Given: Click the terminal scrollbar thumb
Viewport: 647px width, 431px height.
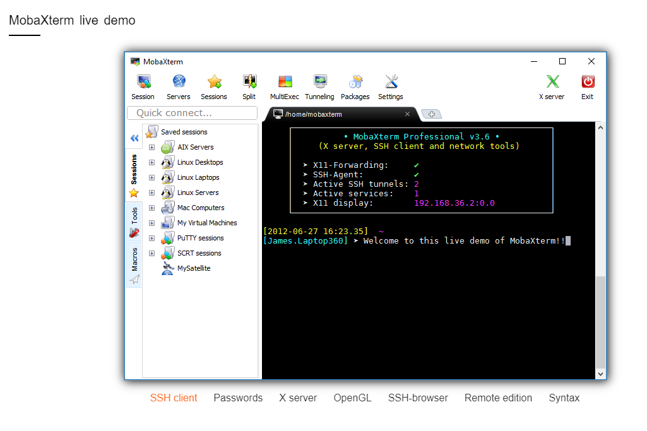Looking at the screenshot, I should click(600, 322).
